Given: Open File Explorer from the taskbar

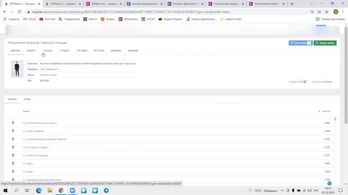Looking at the screenshot, I should point(49,190).
